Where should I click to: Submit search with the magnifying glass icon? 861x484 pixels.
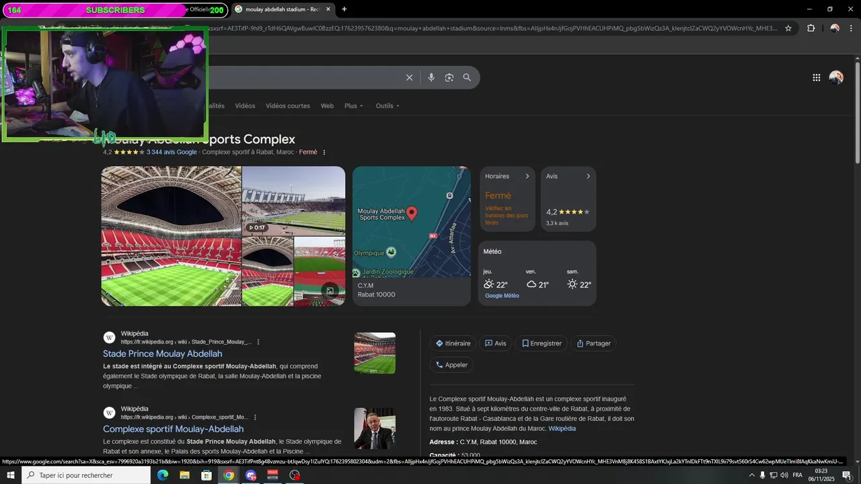(467, 77)
